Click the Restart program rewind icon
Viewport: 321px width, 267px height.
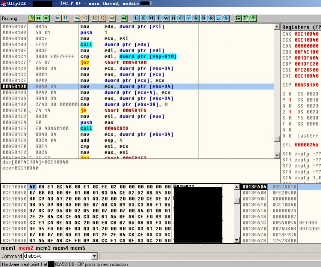coord(38,18)
